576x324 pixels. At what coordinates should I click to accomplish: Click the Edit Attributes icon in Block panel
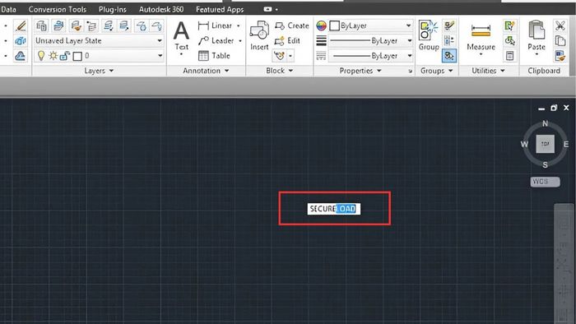point(279,56)
